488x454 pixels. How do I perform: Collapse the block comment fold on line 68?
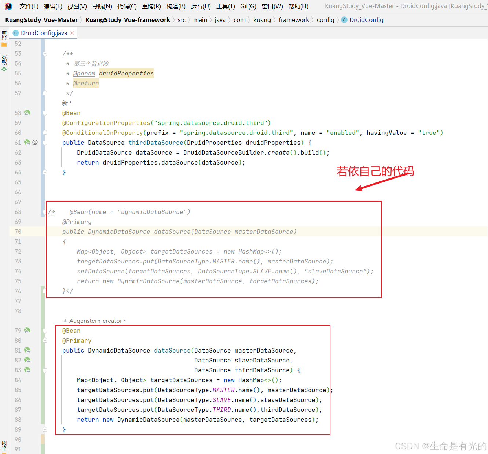click(x=45, y=212)
